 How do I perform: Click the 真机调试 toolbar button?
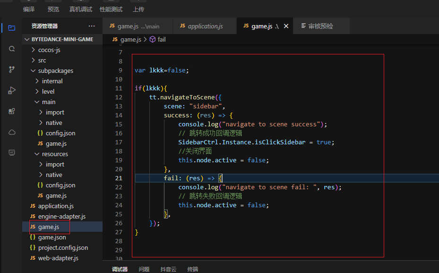click(x=81, y=9)
